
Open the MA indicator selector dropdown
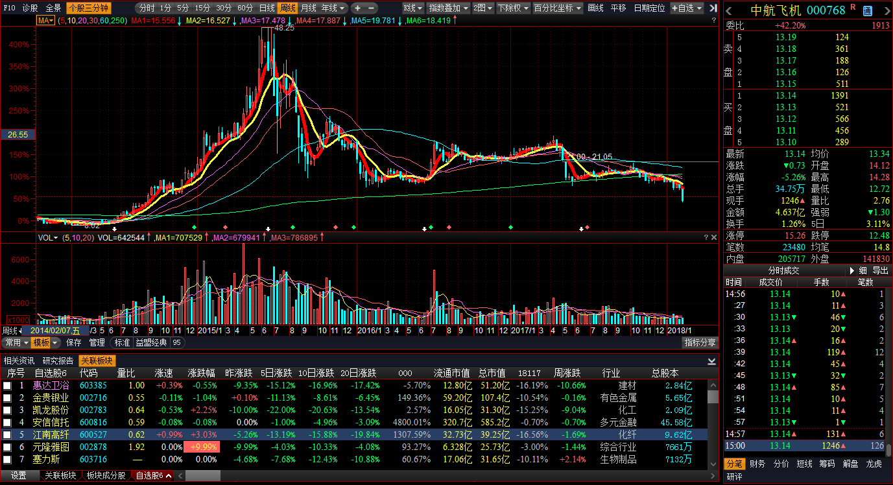pyautogui.click(x=45, y=21)
